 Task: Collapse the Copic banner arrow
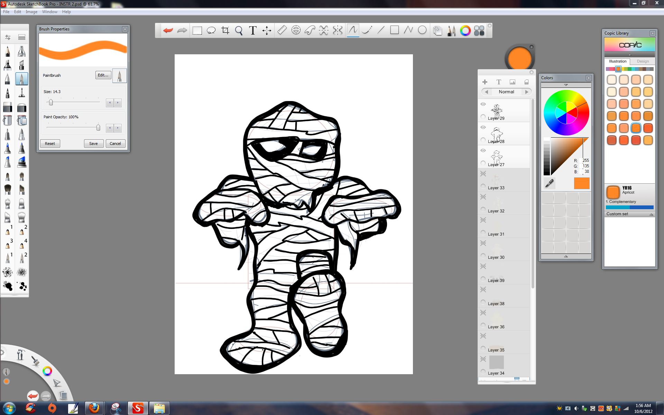coord(629,55)
